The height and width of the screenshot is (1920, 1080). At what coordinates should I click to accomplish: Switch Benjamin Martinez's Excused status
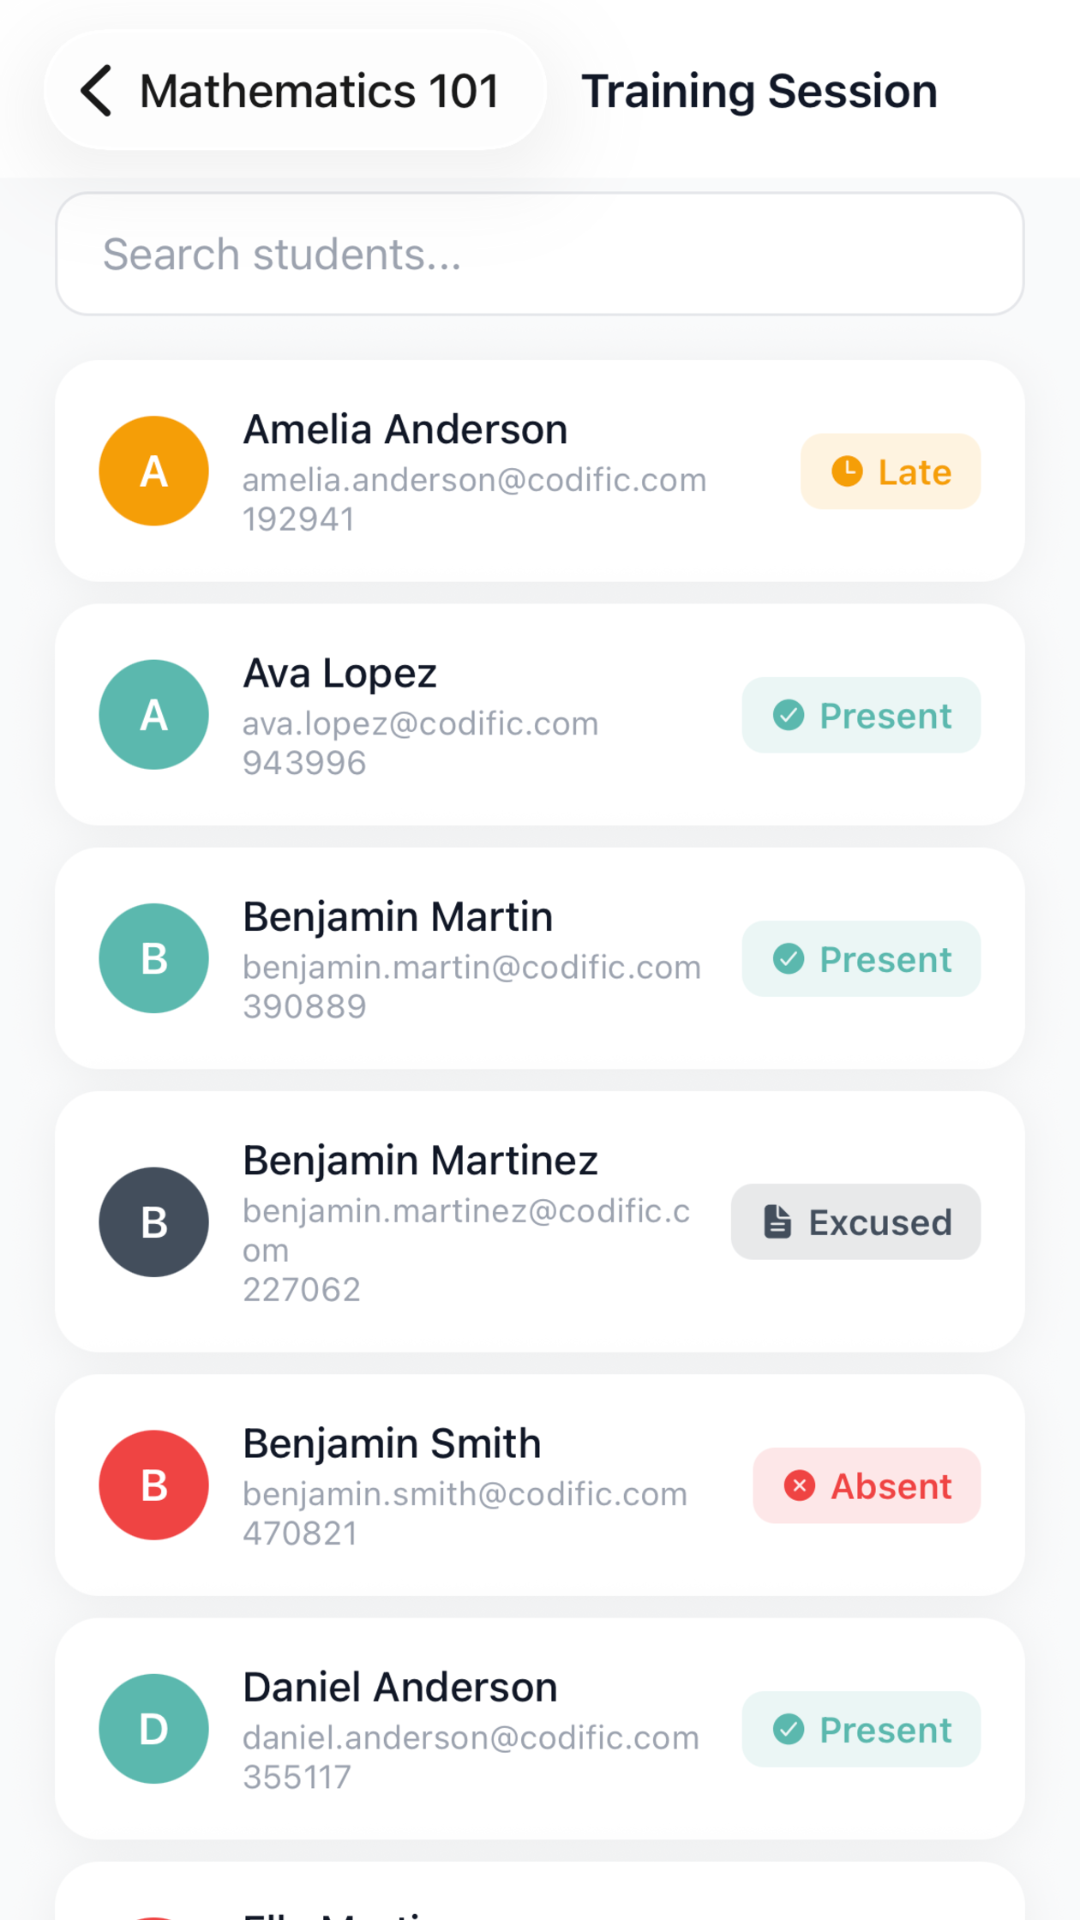(855, 1222)
